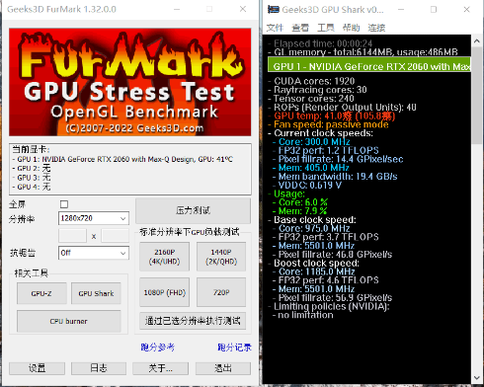The height and width of the screenshot is (387, 484).
Task: Open the 设置 settings button
Action: (37, 368)
